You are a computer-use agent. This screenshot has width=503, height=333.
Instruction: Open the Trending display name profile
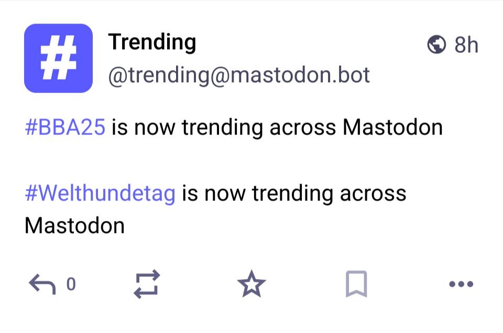[152, 42]
